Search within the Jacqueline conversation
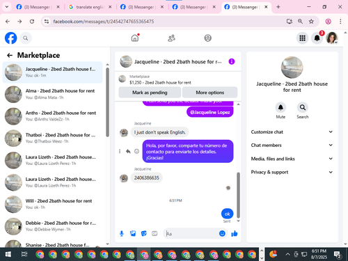The height and width of the screenshot is (261, 348). (x=303, y=107)
